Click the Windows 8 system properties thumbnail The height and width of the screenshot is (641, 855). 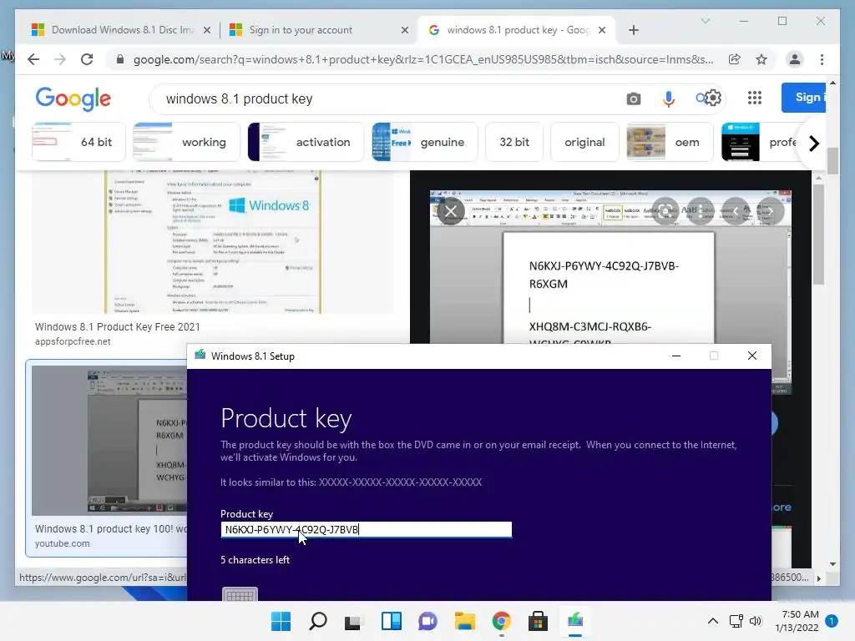tap(213, 242)
